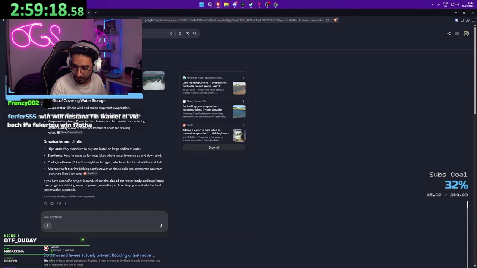Open options for the Sheep Connect SA card
This screenshot has width=477, height=268.
click(x=244, y=101)
